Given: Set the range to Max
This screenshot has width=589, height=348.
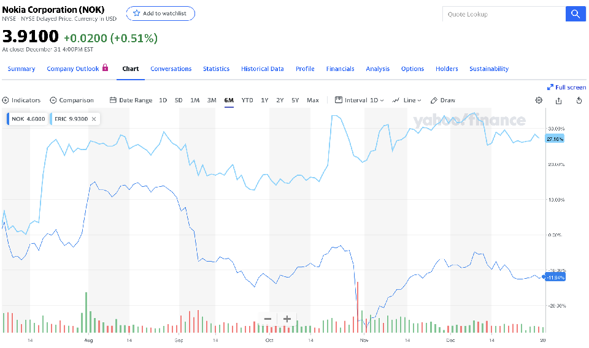Looking at the screenshot, I should (313, 100).
